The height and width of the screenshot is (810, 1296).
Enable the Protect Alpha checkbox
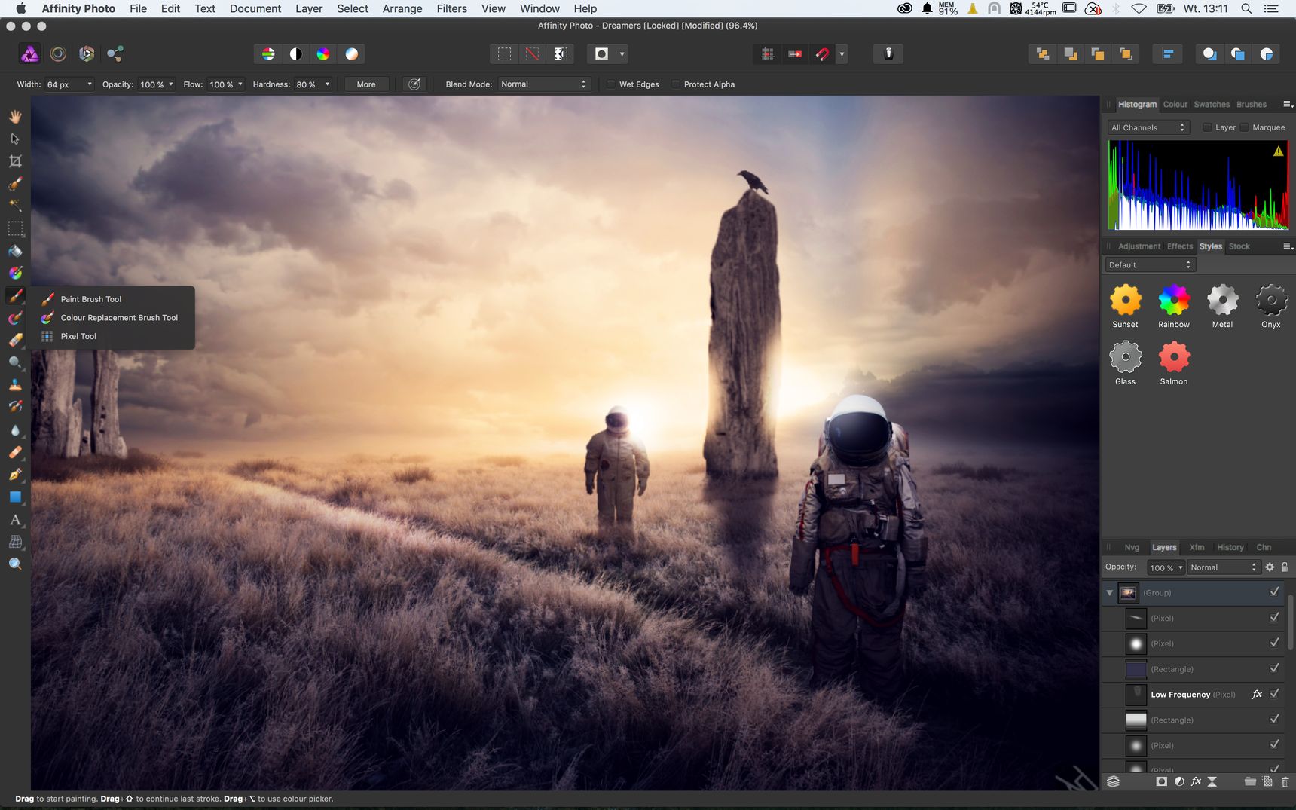click(x=675, y=84)
